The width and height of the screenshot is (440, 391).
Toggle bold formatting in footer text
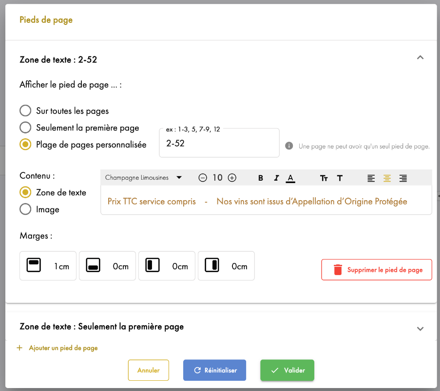[260, 178]
